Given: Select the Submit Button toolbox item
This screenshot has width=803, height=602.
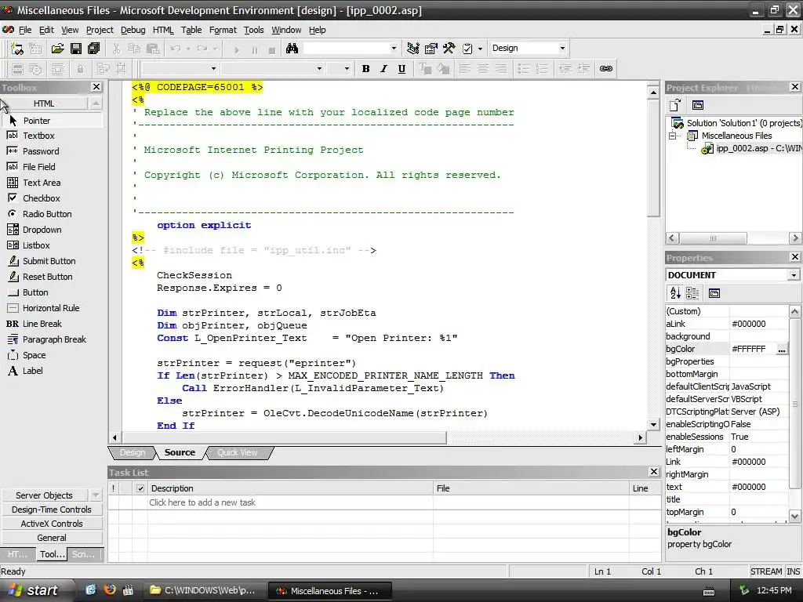Looking at the screenshot, I should pos(51,261).
